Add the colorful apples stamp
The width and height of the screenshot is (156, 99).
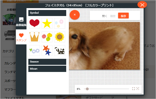pos(47,37)
